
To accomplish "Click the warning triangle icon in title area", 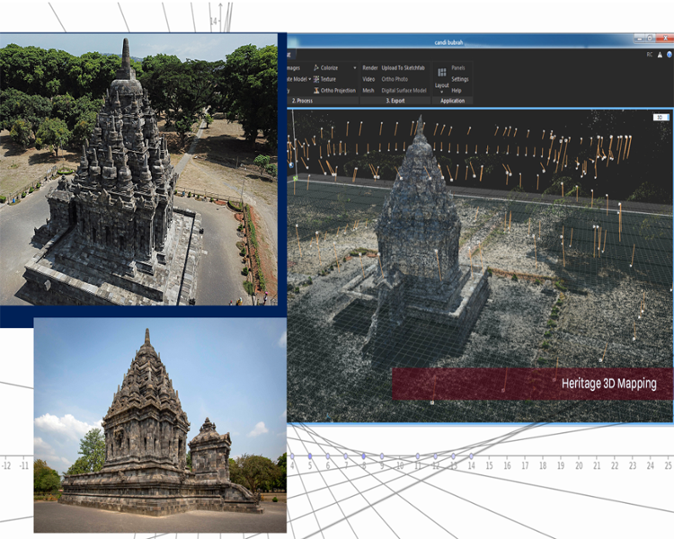I will tap(660, 54).
